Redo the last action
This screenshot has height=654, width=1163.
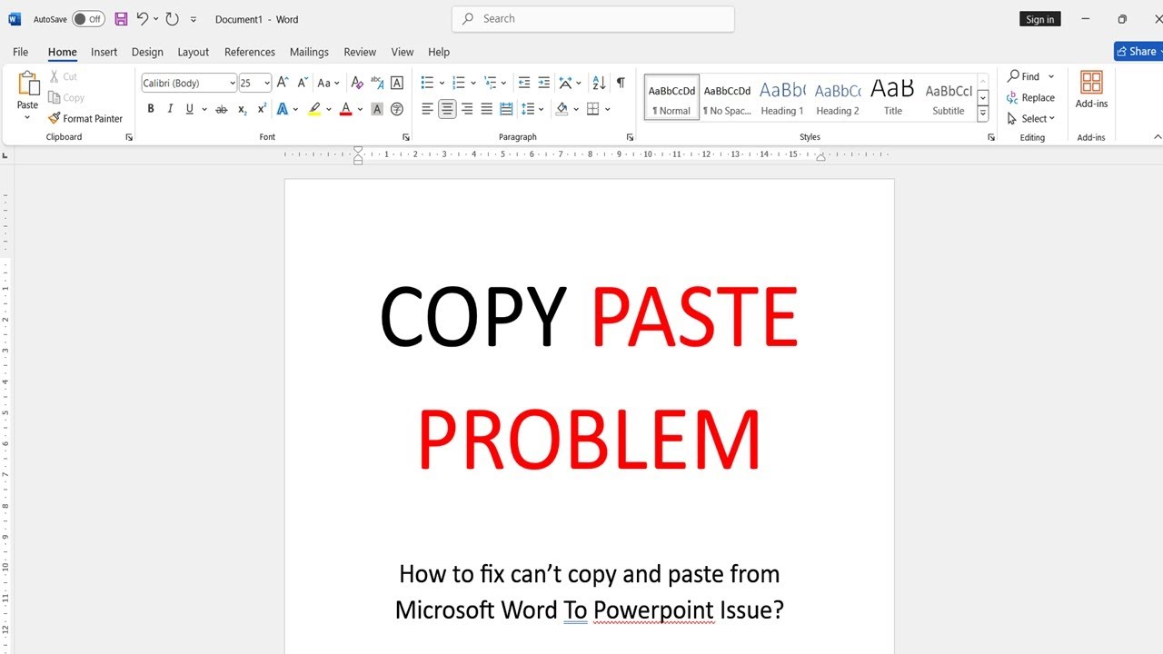[x=172, y=19]
